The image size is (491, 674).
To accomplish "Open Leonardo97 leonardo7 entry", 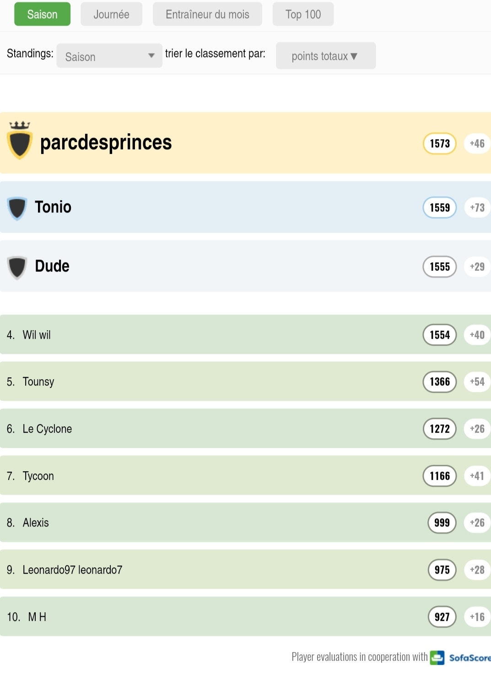I will tap(72, 570).
